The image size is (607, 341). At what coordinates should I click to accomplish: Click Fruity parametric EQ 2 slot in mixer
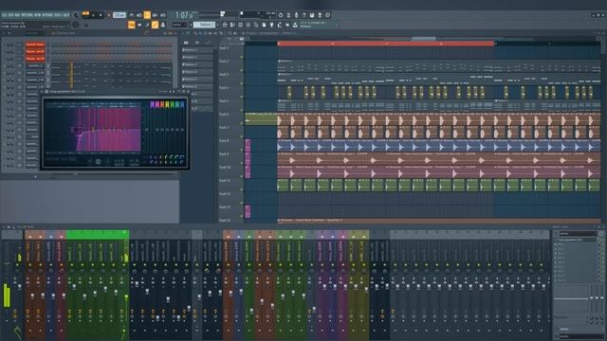576,240
